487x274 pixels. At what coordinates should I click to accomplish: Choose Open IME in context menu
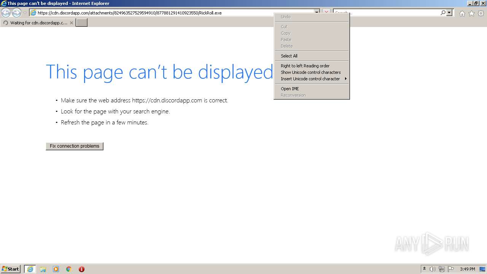point(312,89)
